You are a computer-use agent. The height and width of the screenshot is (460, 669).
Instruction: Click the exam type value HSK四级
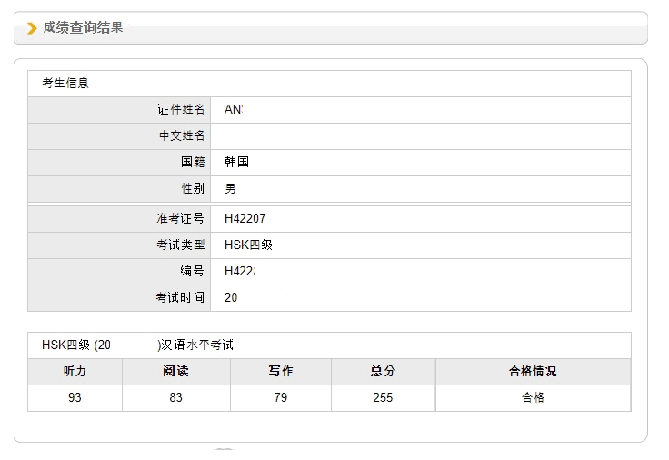(x=248, y=245)
